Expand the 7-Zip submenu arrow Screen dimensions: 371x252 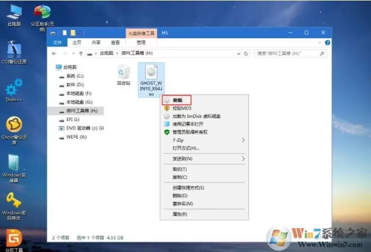(x=243, y=140)
